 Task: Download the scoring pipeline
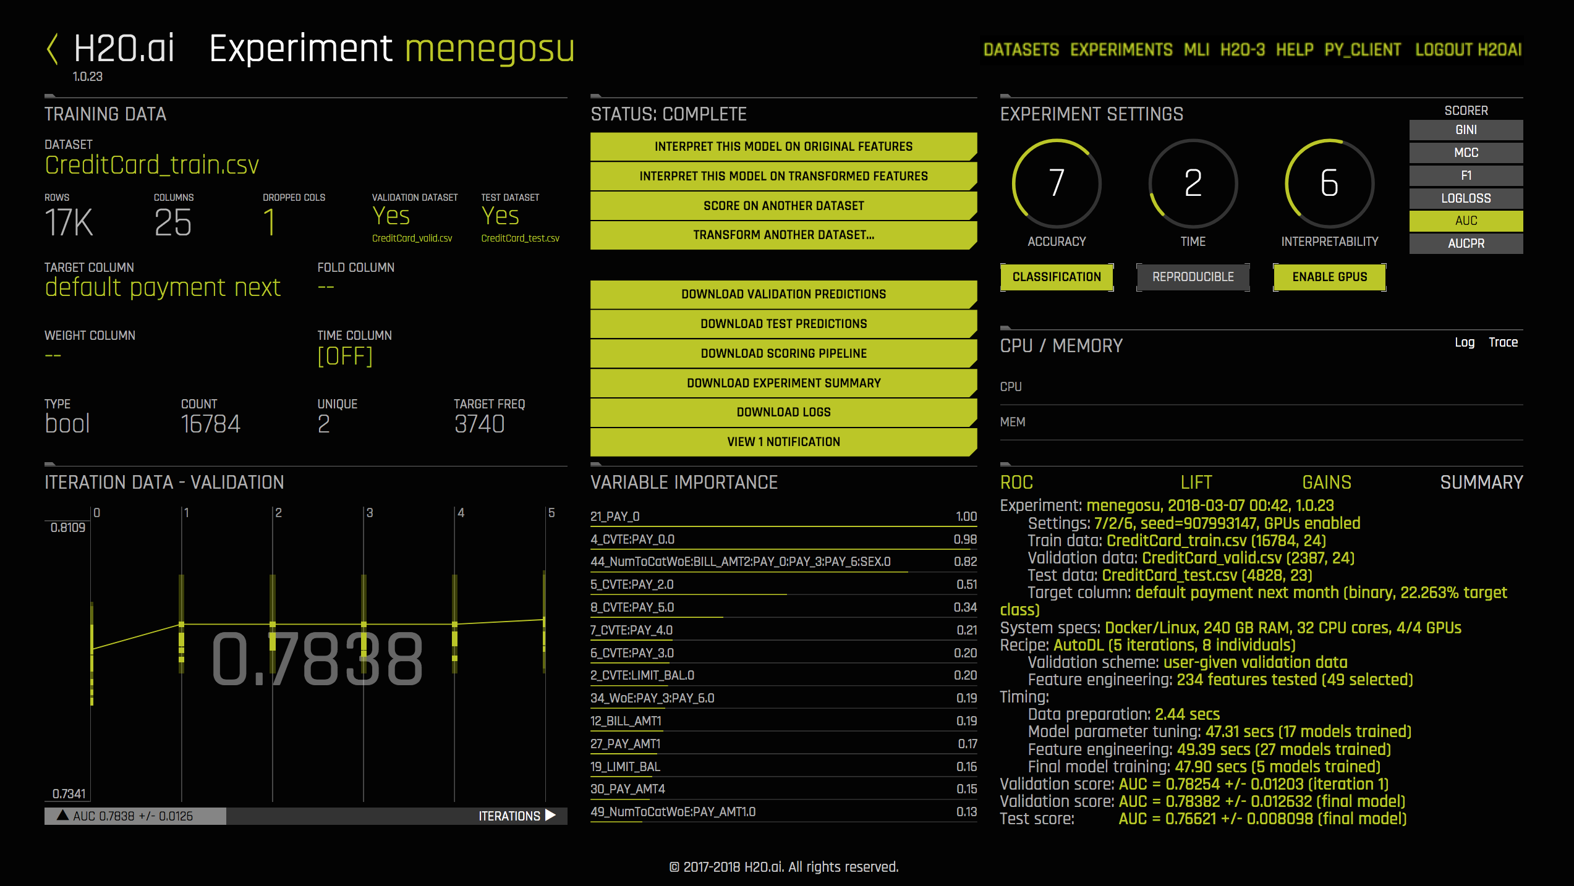coord(783,353)
